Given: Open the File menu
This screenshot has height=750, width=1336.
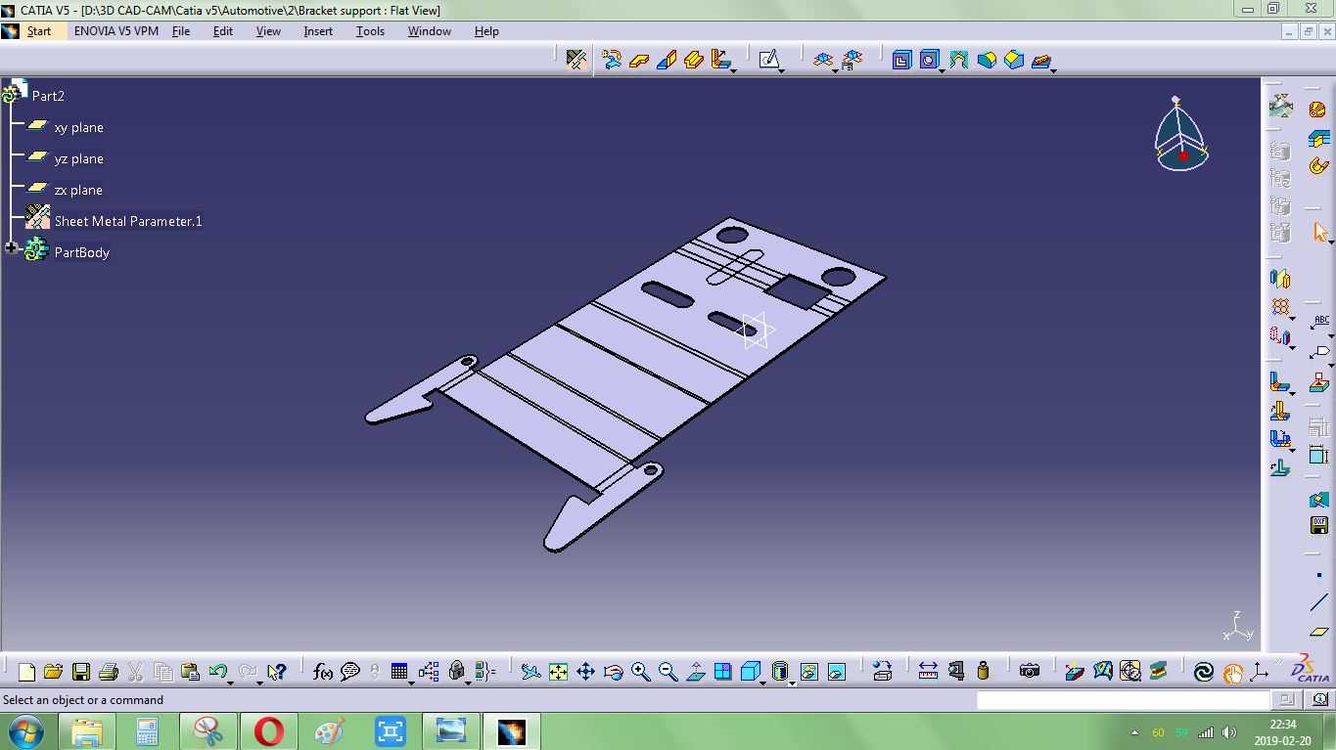Looking at the screenshot, I should tap(181, 31).
